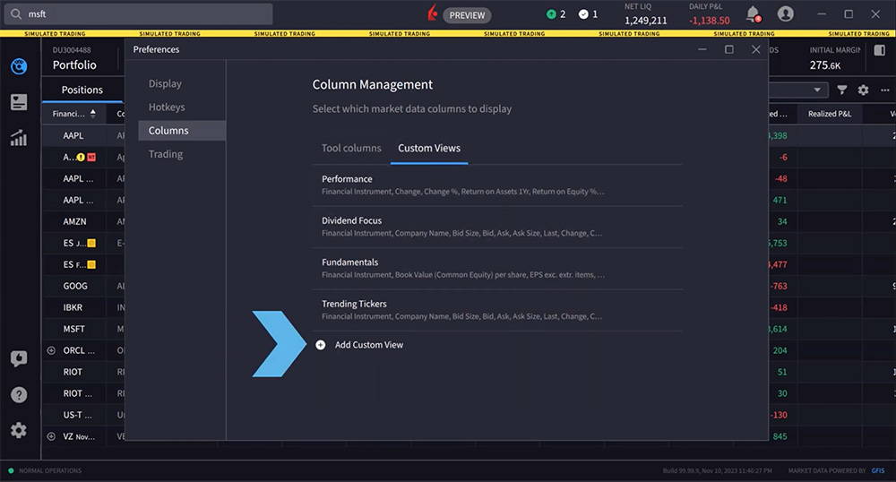Viewport: 896px width, 482px height.
Task: Expand the ORCL position row
Action: coord(51,350)
